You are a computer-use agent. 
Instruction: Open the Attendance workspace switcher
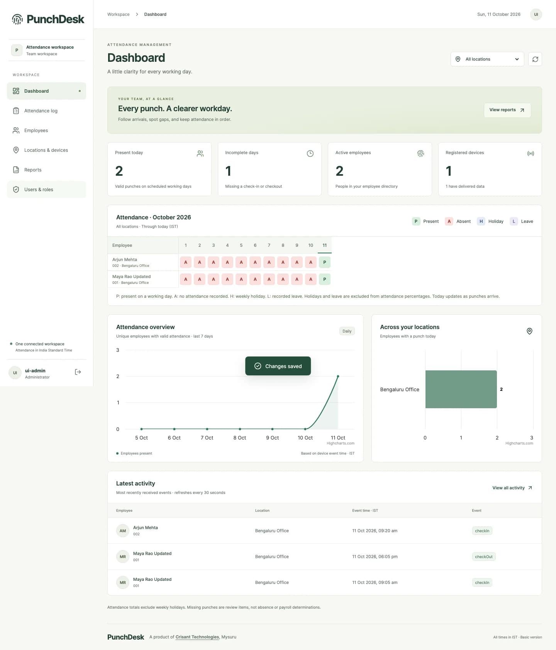click(46, 50)
